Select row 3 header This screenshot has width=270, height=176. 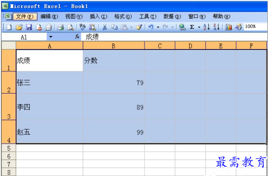pyautogui.click(x=9, y=107)
